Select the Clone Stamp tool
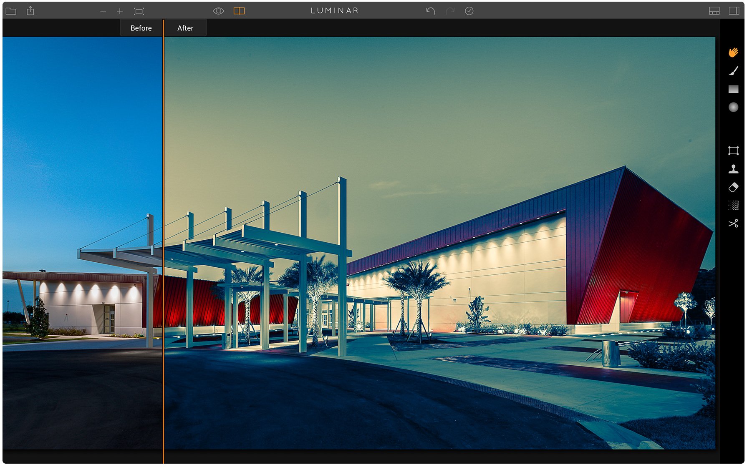 pos(733,169)
